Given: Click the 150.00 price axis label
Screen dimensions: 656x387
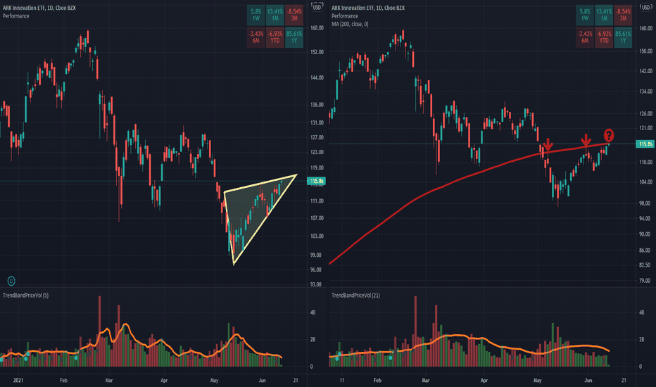Looking at the screenshot, I should coord(645,51).
